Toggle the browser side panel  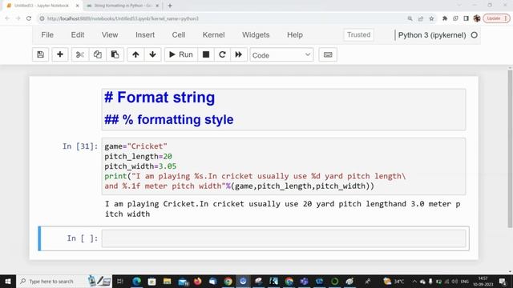[467, 18]
